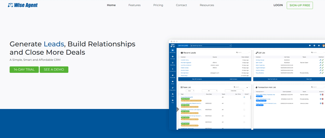The width and height of the screenshot is (325, 138).
Task: Click the settings gear in dashboard header
Action: click(x=314, y=45)
